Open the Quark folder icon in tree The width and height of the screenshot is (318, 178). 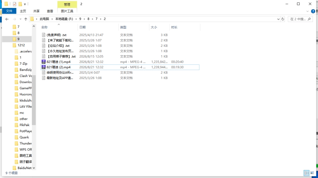tap(17, 137)
